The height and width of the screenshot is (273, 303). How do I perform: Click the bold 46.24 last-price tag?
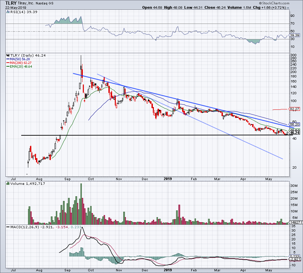(295, 133)
